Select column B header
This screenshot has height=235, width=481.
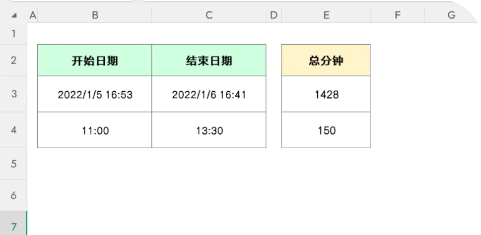pyautogui.click(x=95, y=15)
